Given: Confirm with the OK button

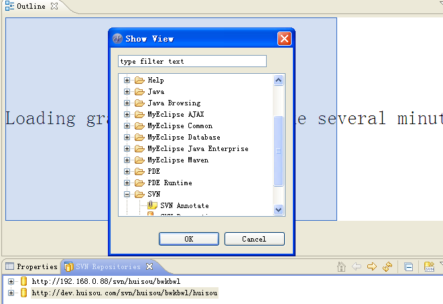Looking at the screenshot, I should (x=189, y=239).
